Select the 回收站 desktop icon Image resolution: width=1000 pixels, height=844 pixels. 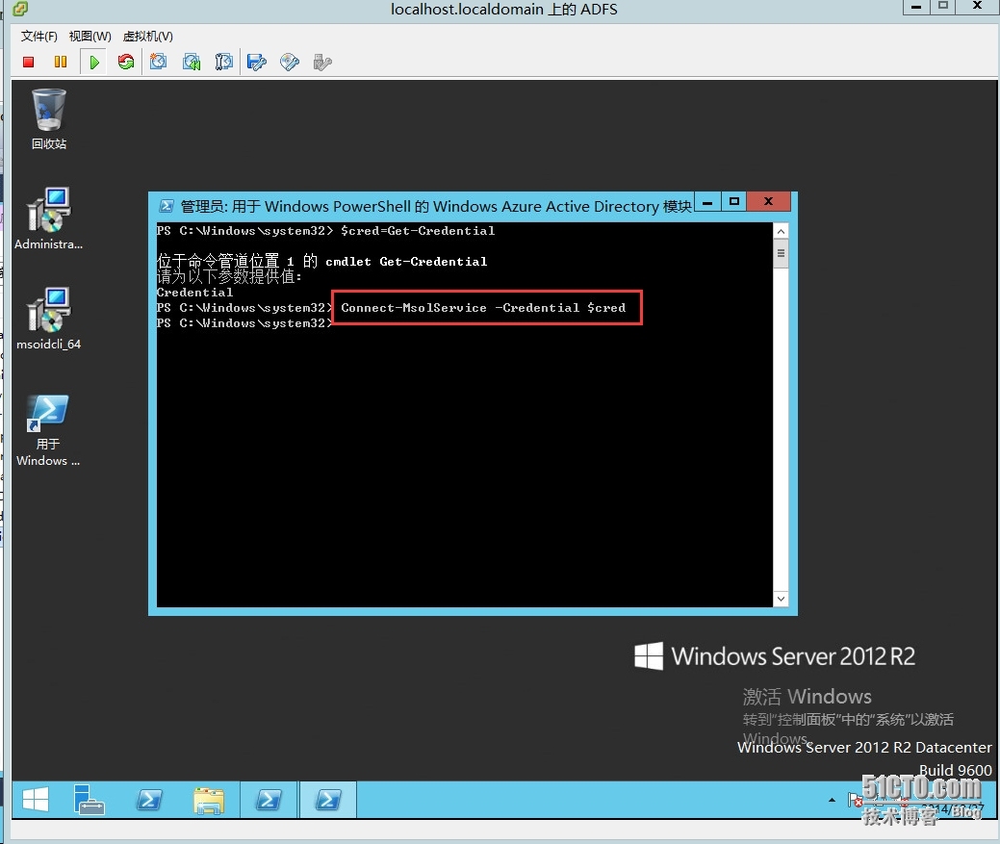click(49, 120)
